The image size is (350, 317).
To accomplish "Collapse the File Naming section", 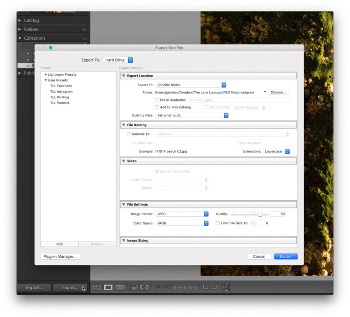I will [x=124, y=125].
